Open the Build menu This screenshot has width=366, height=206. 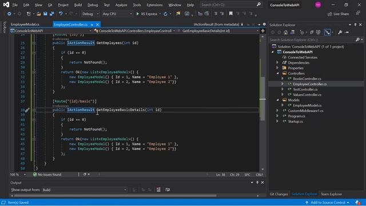78,5
